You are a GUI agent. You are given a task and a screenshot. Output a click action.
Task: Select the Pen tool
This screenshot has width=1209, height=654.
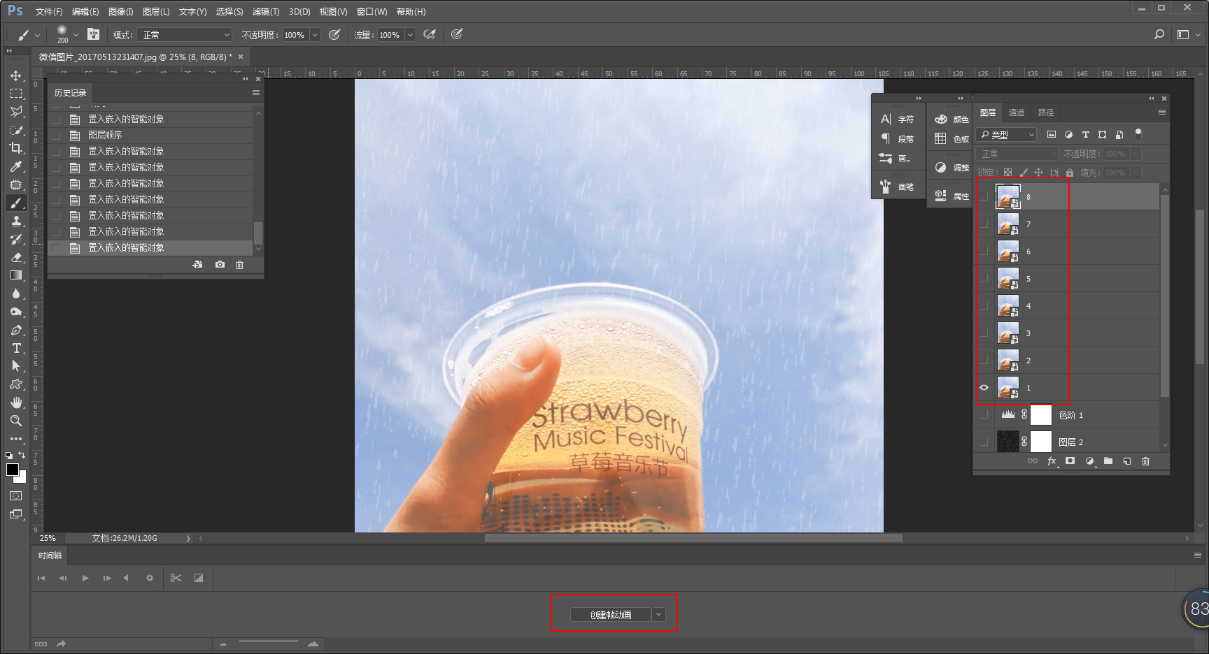[16, 330]
